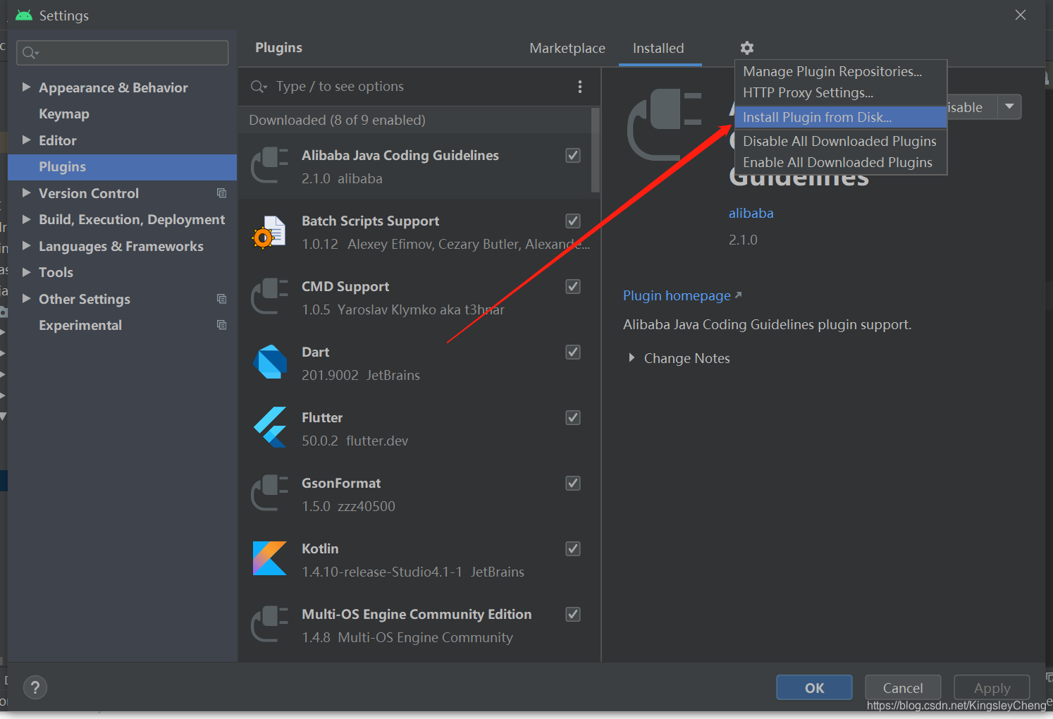
Task: Close the Settings dialog window
Action: click(1020, 15)
